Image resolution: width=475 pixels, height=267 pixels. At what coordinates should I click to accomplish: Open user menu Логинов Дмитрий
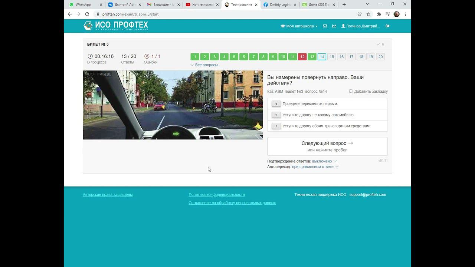point(361,26)
